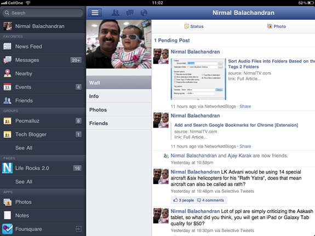The image size is (315, 236).
Task: Select the profile Photos tab
Action: click(119, 110)
